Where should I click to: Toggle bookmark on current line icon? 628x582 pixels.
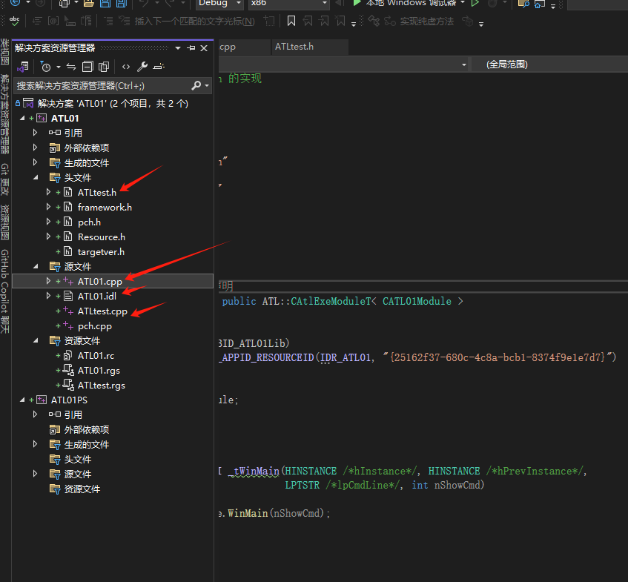(x=291, y=21)
